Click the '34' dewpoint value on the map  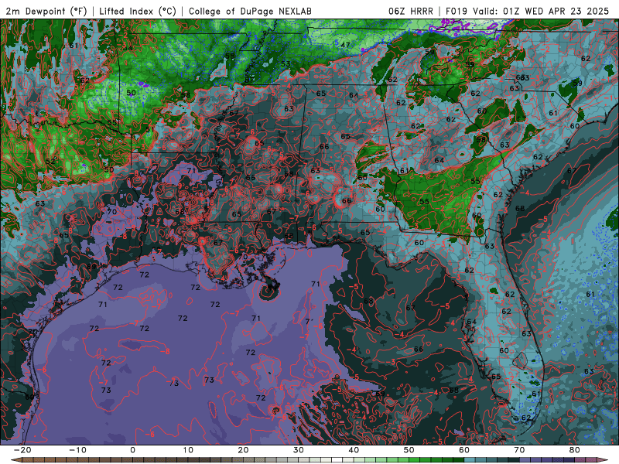click(x=128, y=47)
